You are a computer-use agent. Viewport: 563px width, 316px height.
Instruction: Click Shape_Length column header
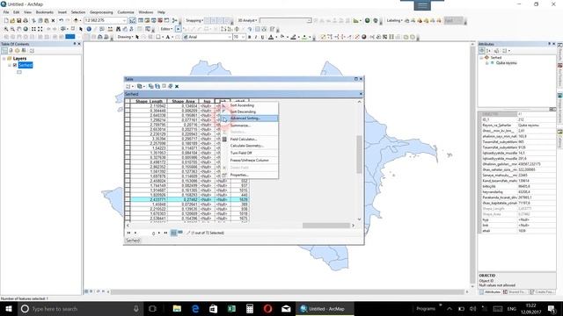coord(149,102)
